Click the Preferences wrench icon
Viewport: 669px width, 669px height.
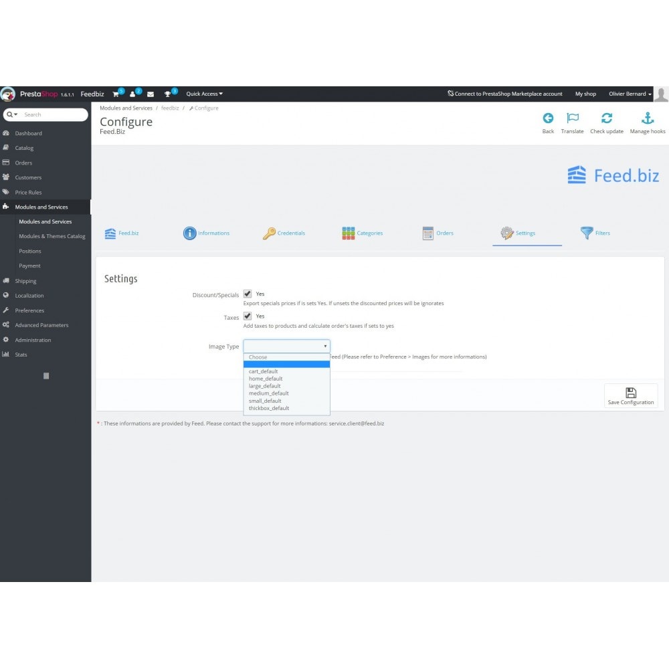coord(6,310)
